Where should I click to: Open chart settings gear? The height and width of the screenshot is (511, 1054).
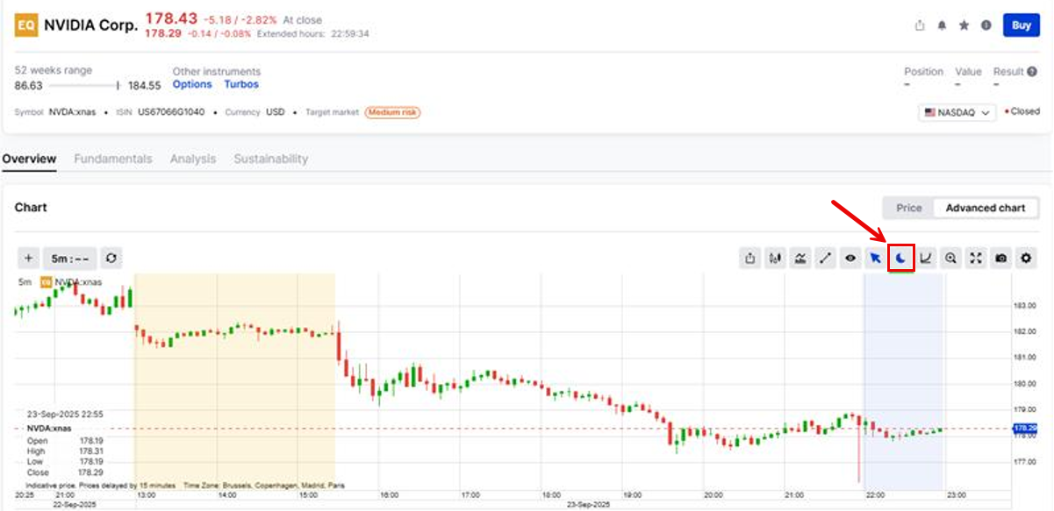click(x=1025, y=259)
